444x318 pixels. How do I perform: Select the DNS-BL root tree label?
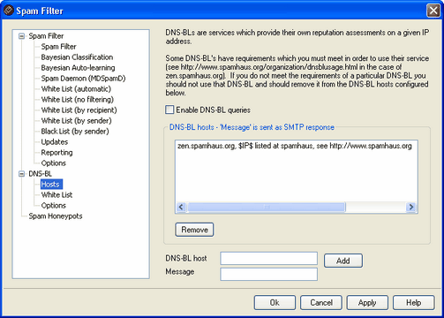41,174
